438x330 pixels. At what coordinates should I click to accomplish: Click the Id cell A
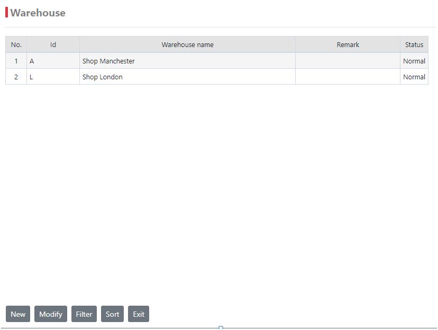(53, 61)
